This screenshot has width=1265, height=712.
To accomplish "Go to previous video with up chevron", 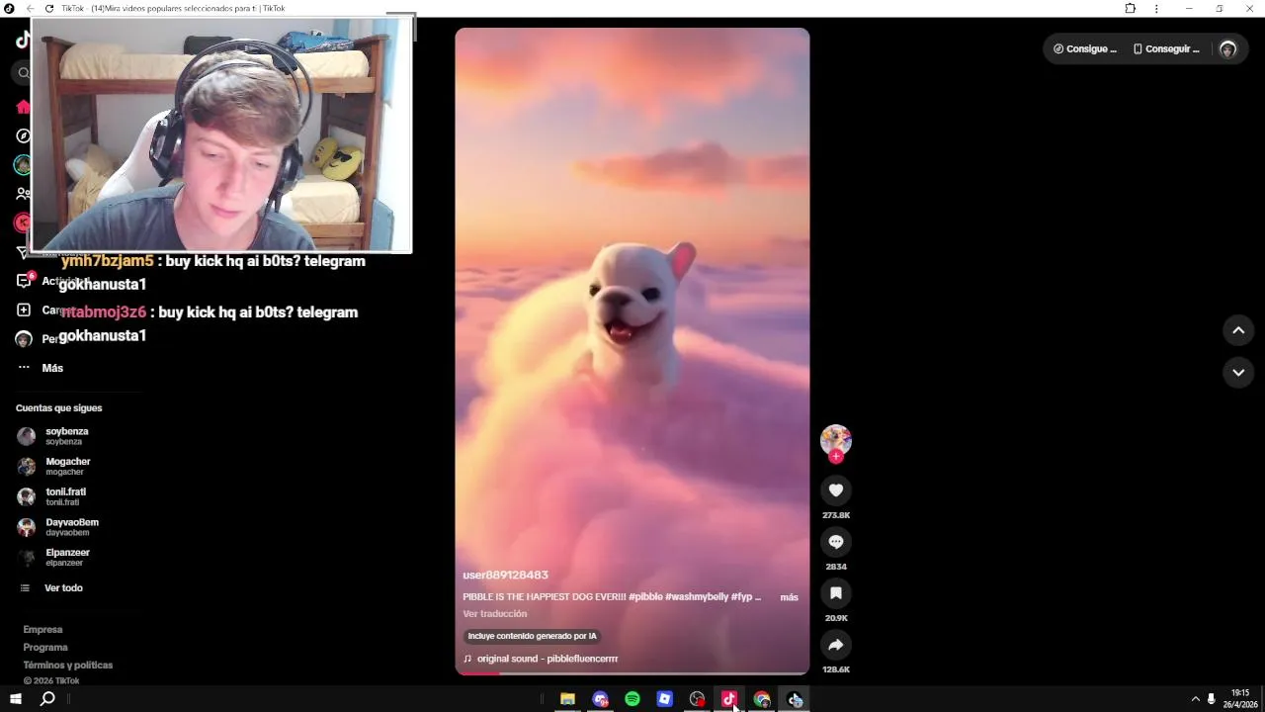I will click(x=1238, y=330).
